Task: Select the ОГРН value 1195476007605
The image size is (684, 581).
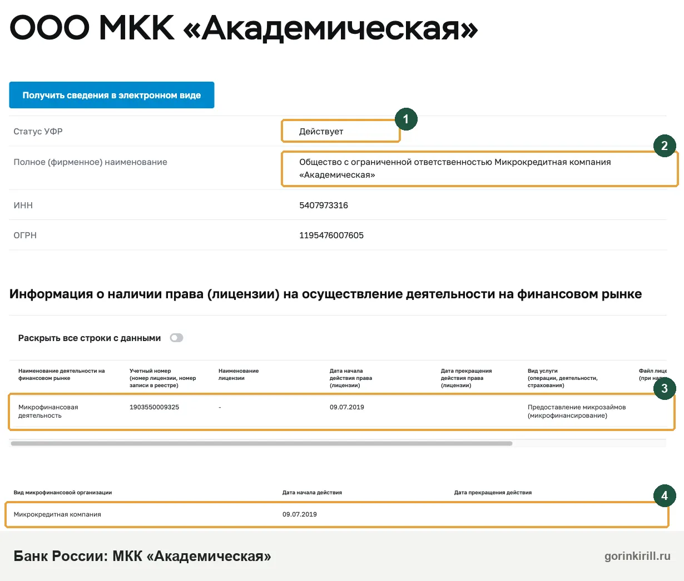Action: pos(331,235)
